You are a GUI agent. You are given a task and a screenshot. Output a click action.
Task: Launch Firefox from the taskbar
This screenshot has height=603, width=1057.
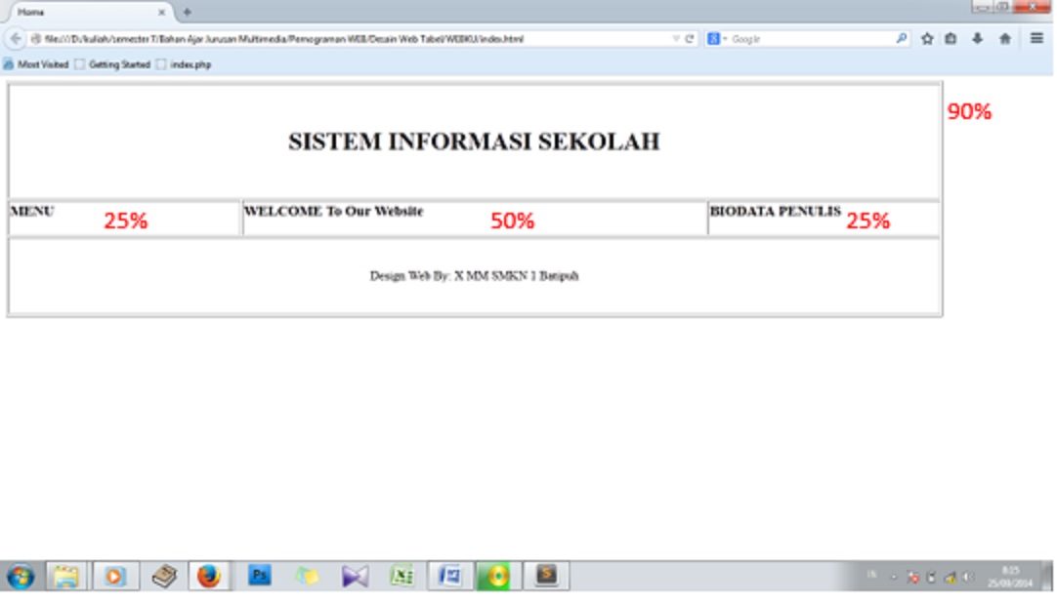(208, 574)
